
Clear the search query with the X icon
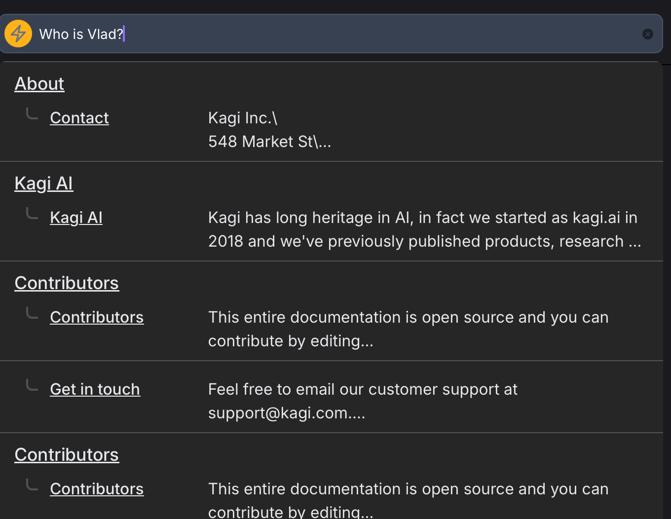647,34
